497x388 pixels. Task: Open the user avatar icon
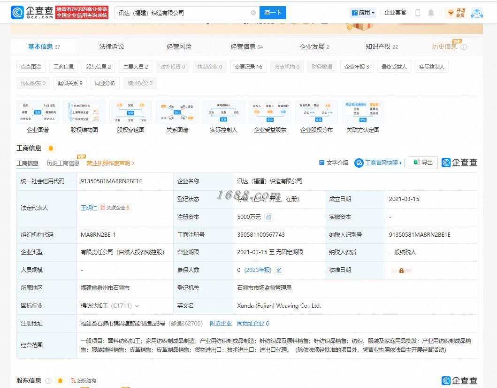[477, 13]
